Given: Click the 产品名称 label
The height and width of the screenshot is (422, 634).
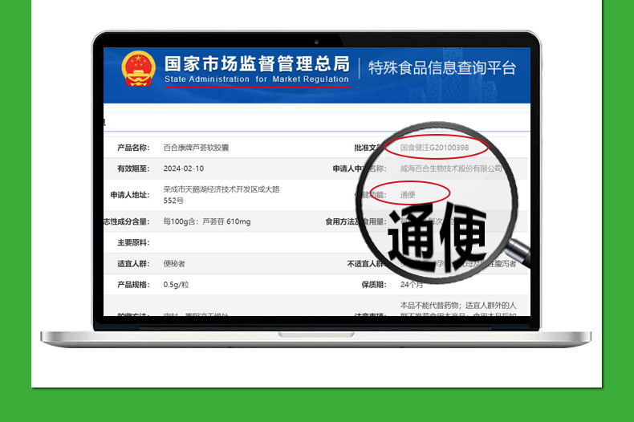Looking at the screenshot, I should pos(133,148).
